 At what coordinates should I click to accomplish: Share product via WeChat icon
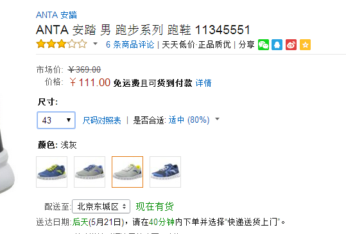[x=263, y=44]
